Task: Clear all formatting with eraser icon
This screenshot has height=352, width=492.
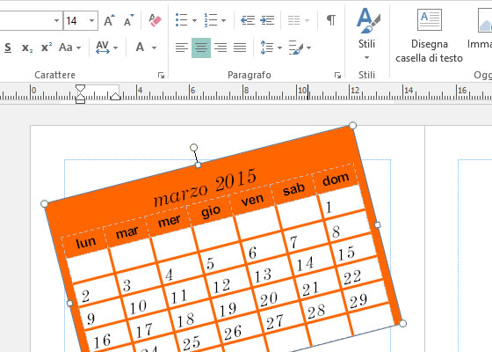Action: 155,20
